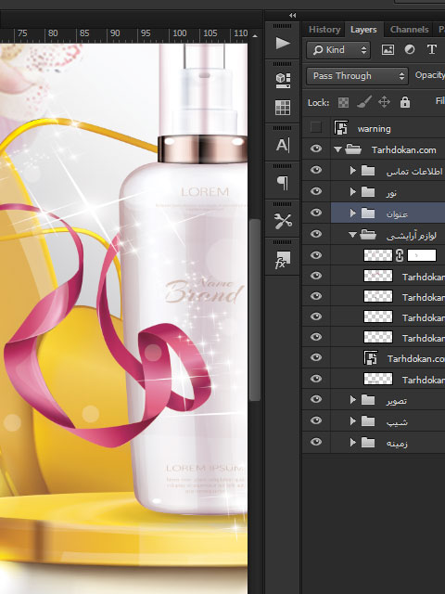Click the Opacity label
The image size is (445, 594).
(430, 75)
